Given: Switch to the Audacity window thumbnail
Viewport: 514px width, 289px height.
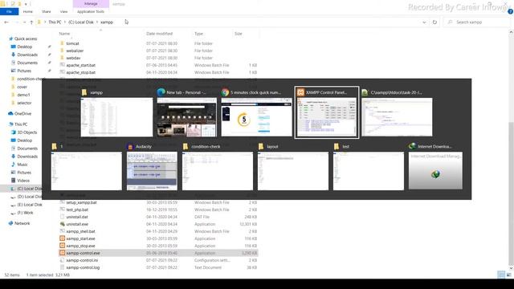Looking at the screenshot, I should [x=152, y=171].
